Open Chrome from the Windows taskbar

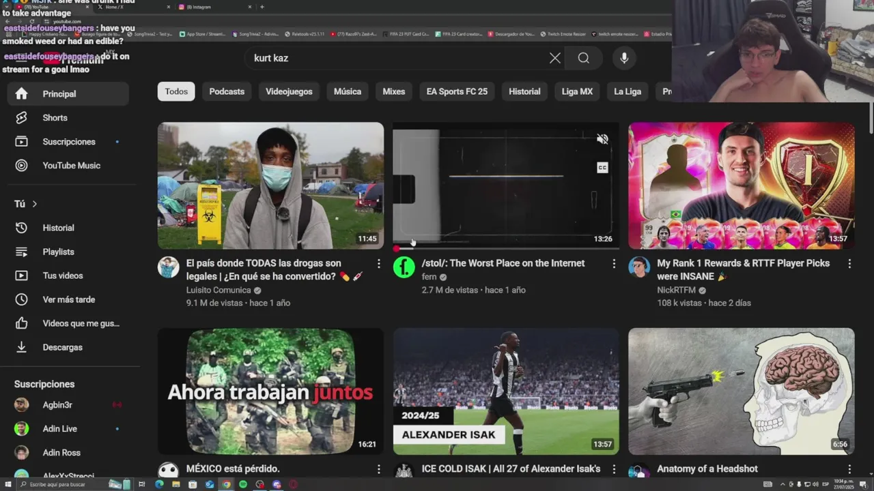(226, 484)
